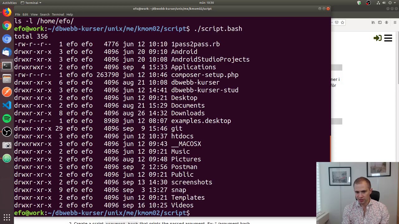Image resolution: width=399 pixels, height=224 pixels.
Task: Open the Atom editor from the dock
Action: 7,158
